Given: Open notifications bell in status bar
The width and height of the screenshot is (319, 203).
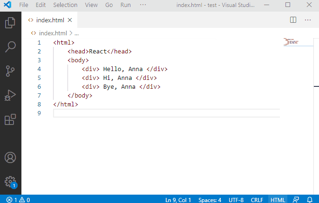Looking at the screenshot, I should pyautogui.click(x=310, y=200).
